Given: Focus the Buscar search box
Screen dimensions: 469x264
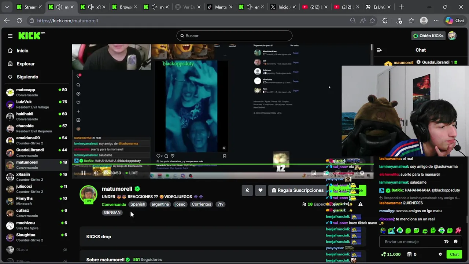Looking at the screenshot, I should pos(234,36).
